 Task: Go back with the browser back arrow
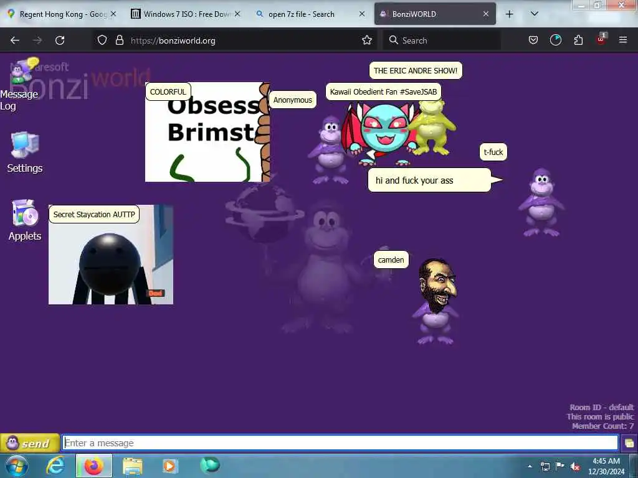[15, 40]
